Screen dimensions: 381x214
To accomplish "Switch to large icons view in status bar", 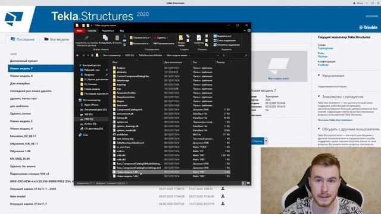I will click(248, 183).
